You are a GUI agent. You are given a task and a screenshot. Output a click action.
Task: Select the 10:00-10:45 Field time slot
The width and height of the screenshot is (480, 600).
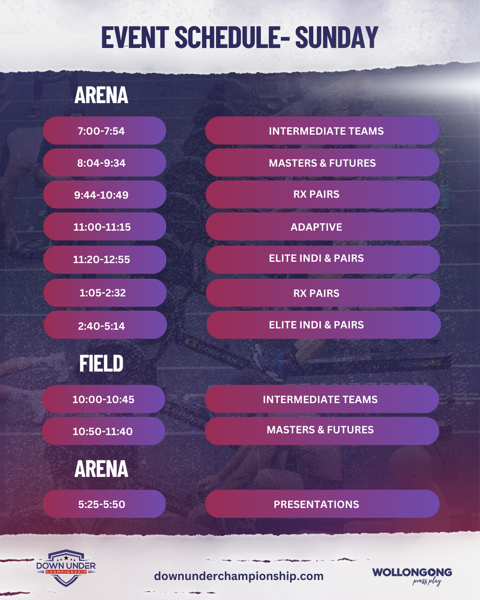pos(104,399)
